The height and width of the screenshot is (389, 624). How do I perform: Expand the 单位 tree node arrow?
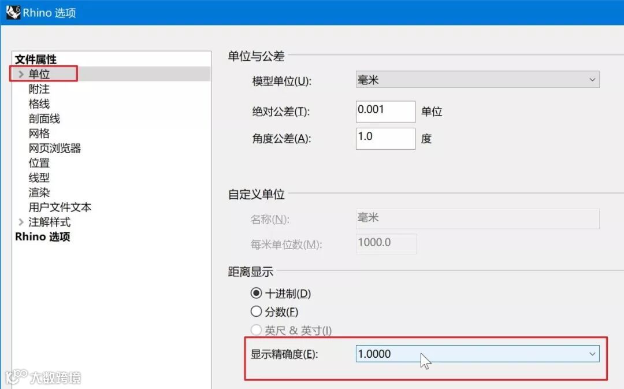[x=21, y=74]
